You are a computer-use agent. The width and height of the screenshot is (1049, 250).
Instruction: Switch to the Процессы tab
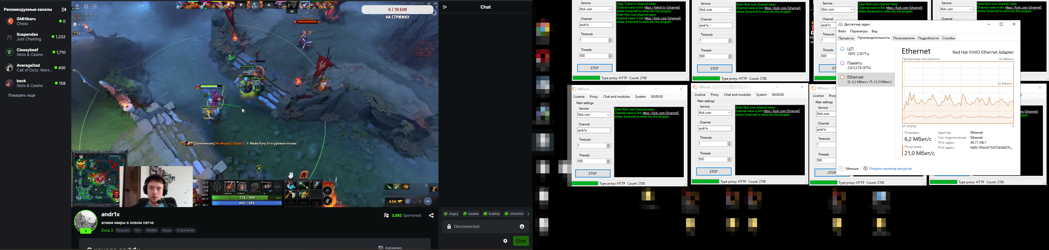[x=846, y=38]
